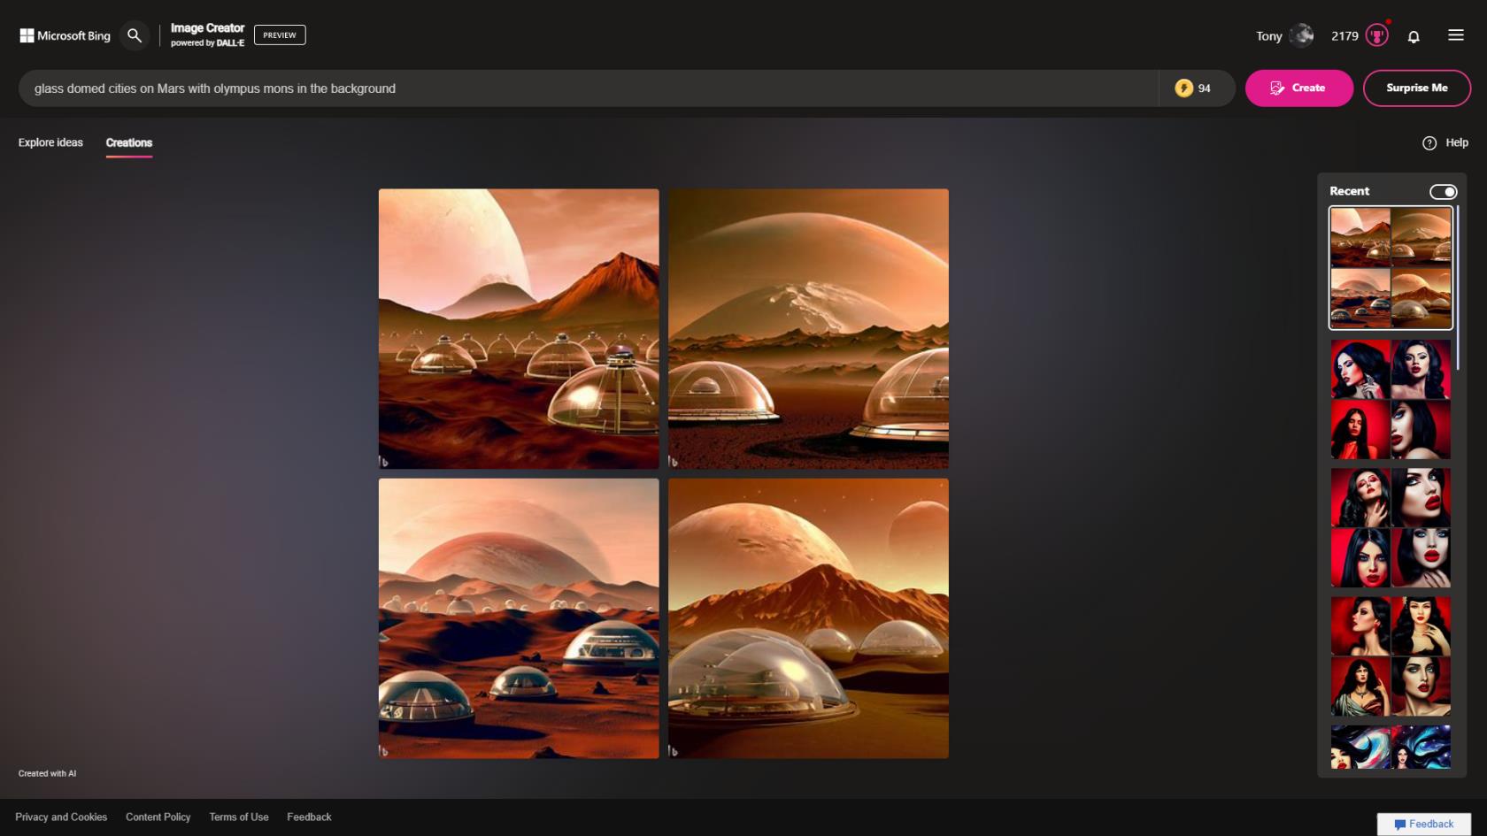Click the prompt text input field

(x=588, y=88)
